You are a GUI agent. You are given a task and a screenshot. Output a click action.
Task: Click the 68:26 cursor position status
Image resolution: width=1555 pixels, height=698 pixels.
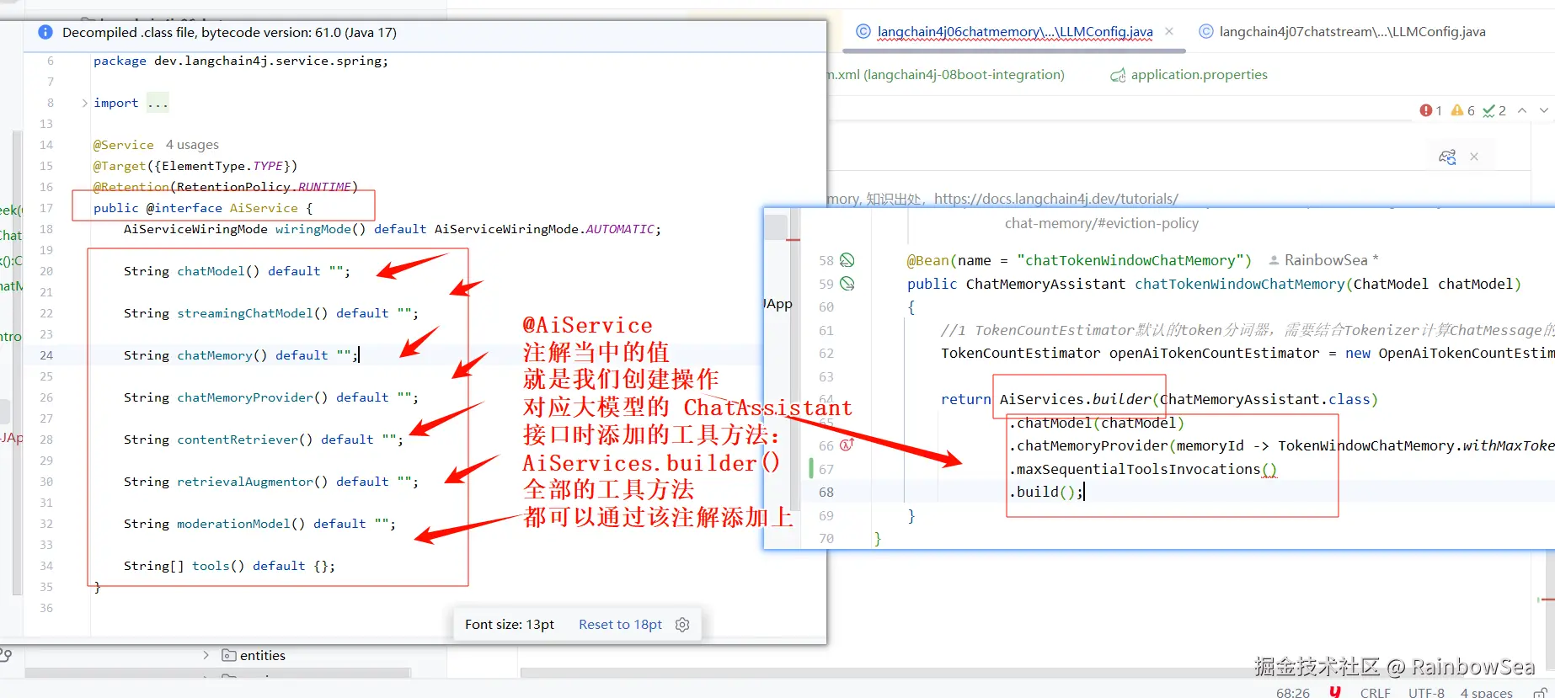coord(1293,692)
